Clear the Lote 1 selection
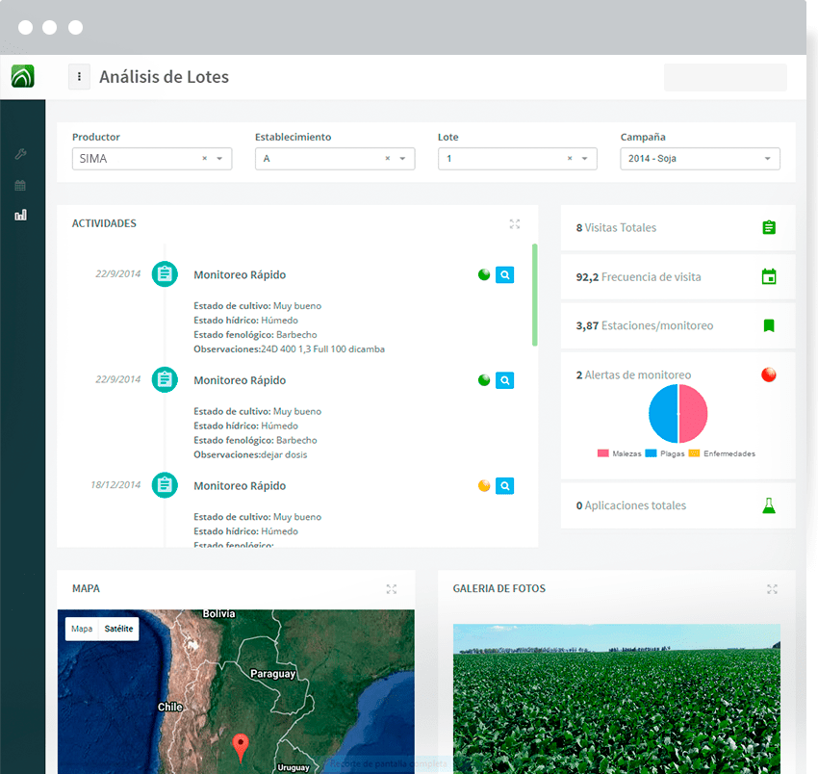818x774 pixels. coord(570,159)
